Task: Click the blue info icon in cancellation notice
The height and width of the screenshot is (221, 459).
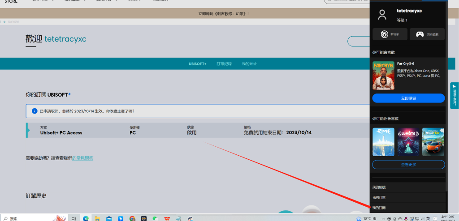Action: [35, 111]
